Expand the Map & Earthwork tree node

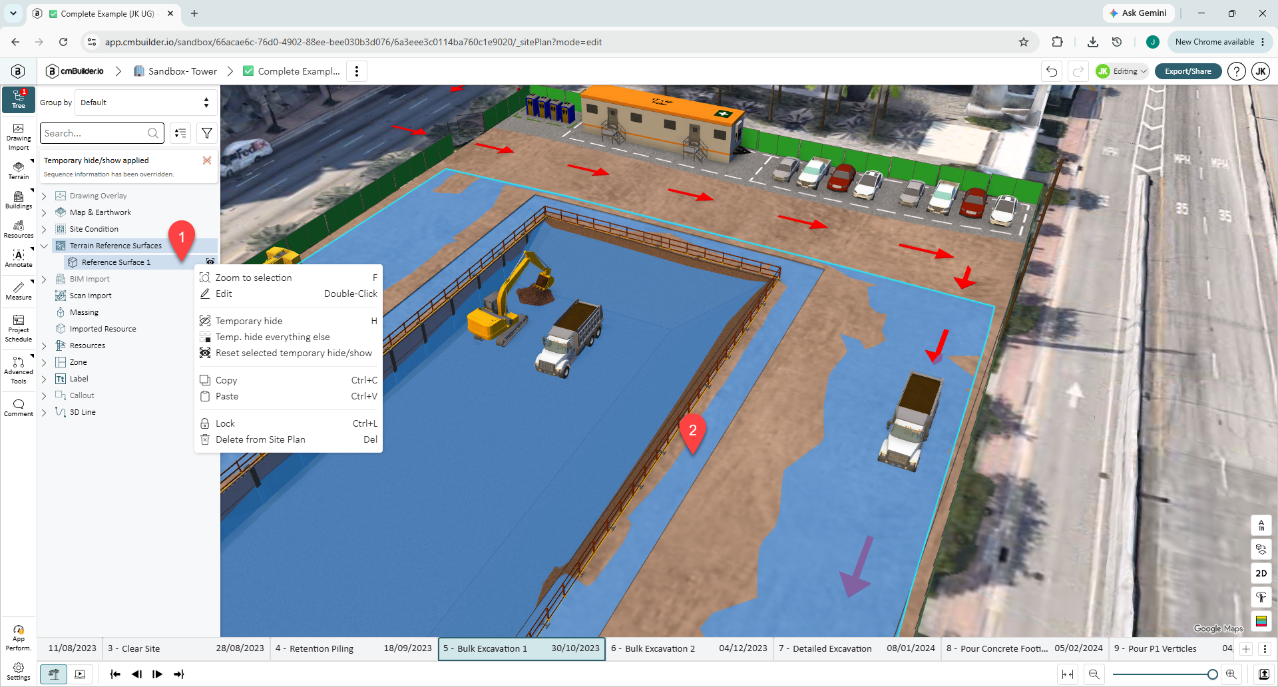tap(44, 212)
